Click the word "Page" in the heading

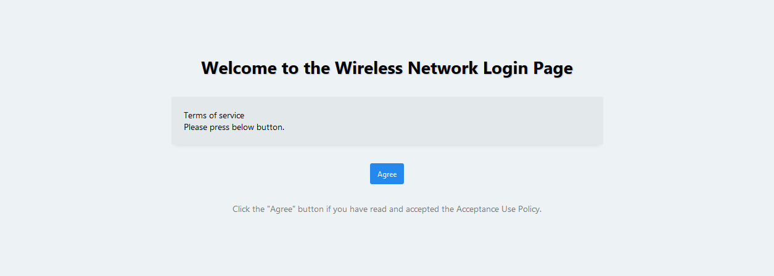(x=554, y=68)
